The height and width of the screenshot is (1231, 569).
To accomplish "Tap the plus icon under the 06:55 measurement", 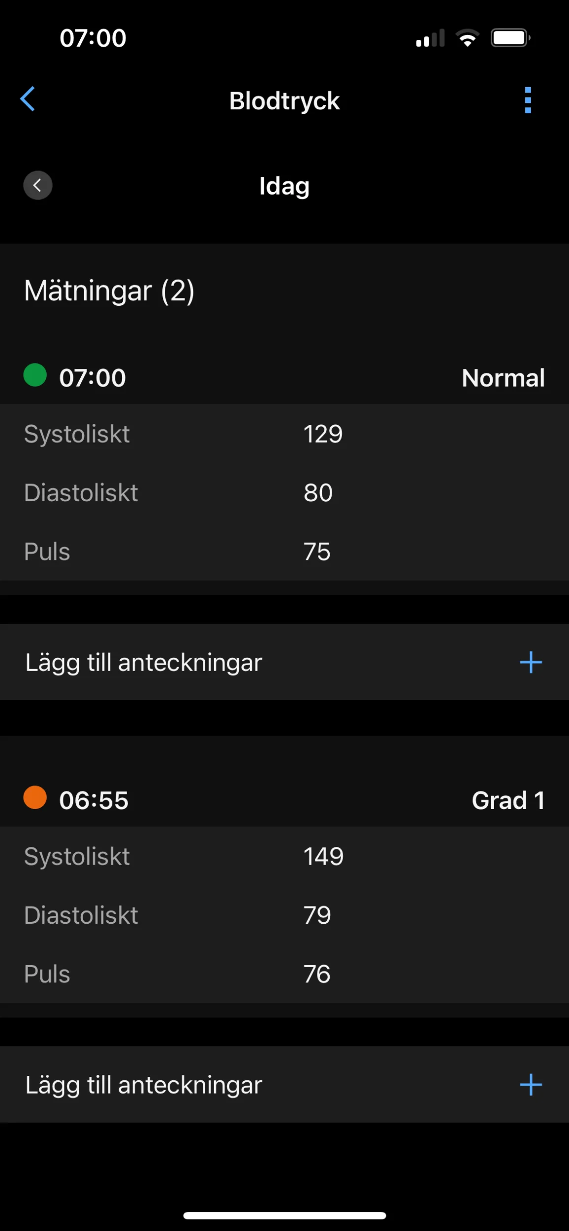I will point(531,1085).
